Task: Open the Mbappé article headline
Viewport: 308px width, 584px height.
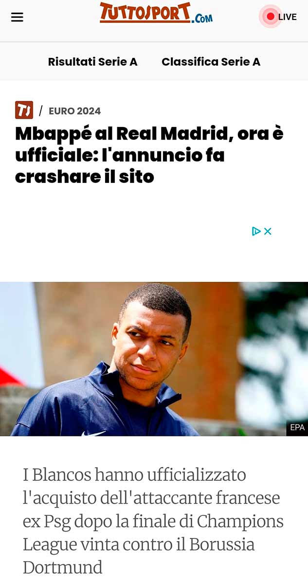Action: 149,155
